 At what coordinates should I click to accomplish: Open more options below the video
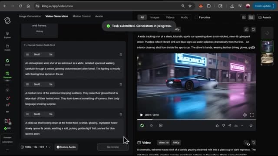pyautogui.click(x=242, y=126)
